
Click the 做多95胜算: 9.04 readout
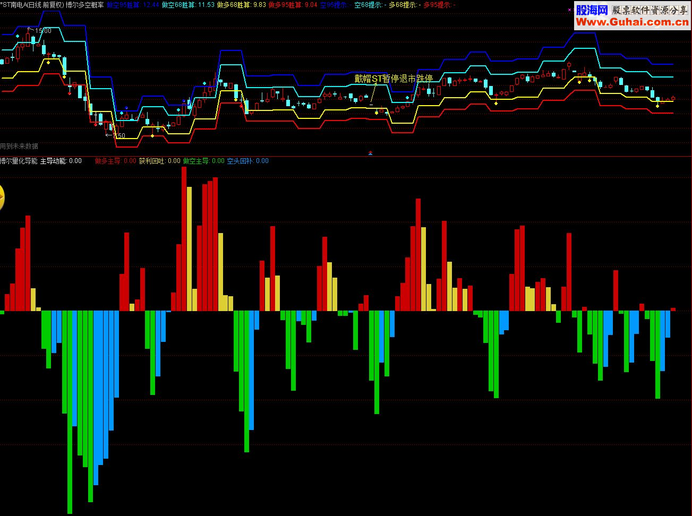[293, 5]
